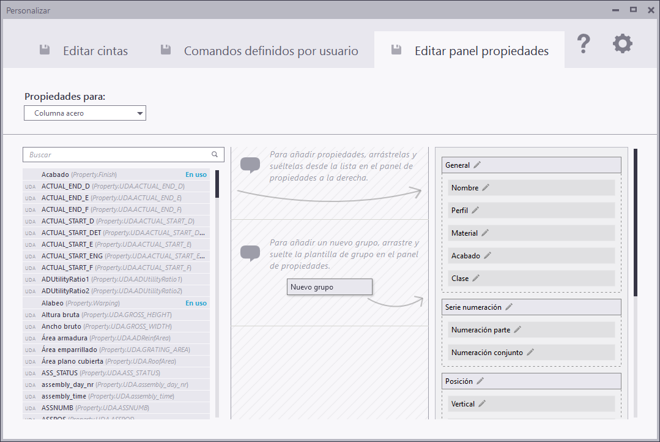Select Editar panel propiedades tab

coord(470,51)
